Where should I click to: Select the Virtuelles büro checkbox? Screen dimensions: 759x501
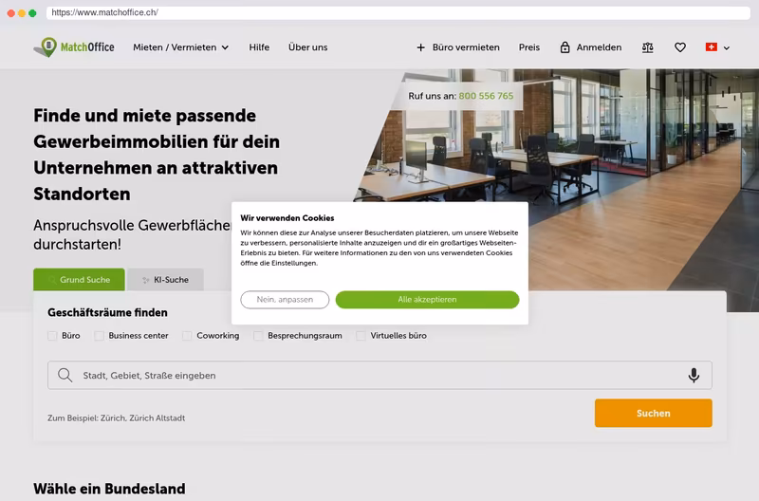361,336
